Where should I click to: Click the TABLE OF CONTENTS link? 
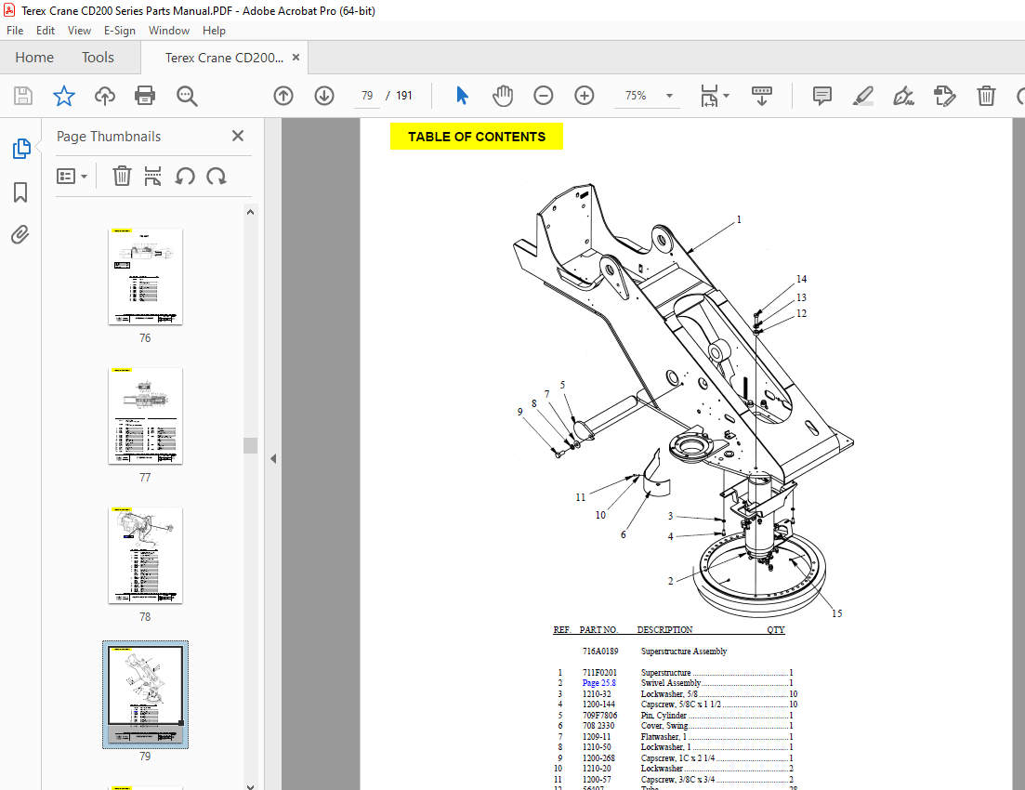tap(477, 137)
